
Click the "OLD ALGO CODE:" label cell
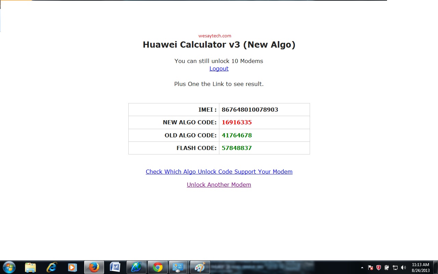click(174, 135)
